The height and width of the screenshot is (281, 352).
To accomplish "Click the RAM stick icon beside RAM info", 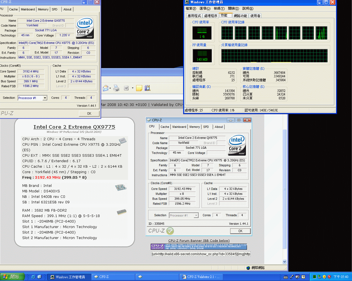I will (122, 212).
